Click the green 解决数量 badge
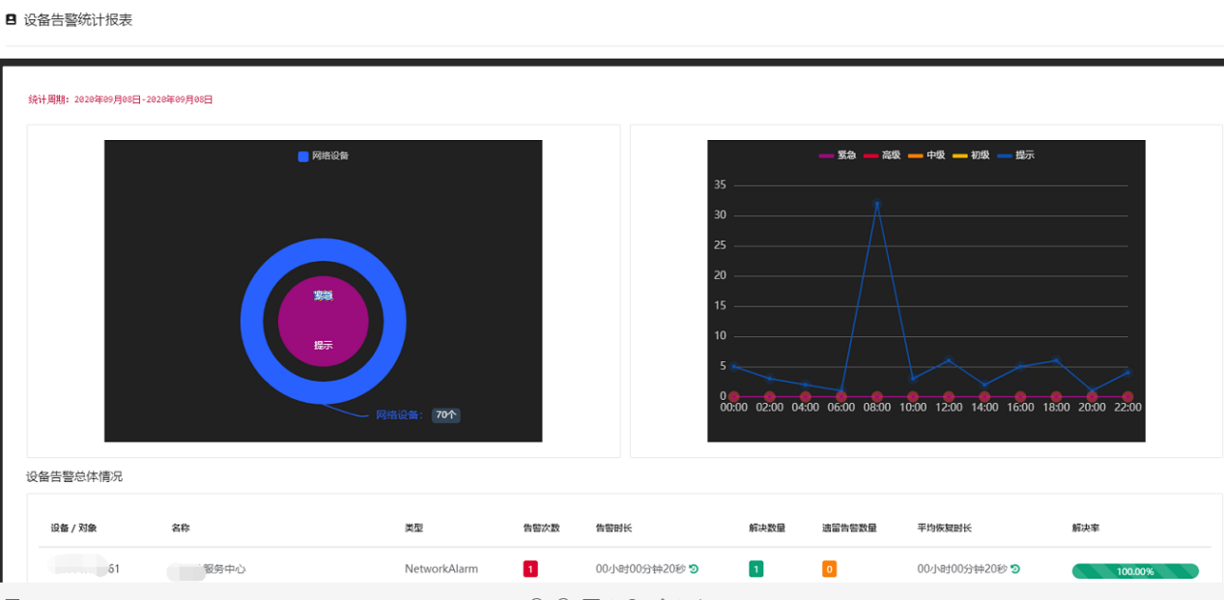The height and width of the screenshot is (600, 1224). [755, 569]
